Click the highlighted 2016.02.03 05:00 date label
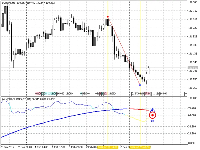The image size is (200, 150). (140, 147)
